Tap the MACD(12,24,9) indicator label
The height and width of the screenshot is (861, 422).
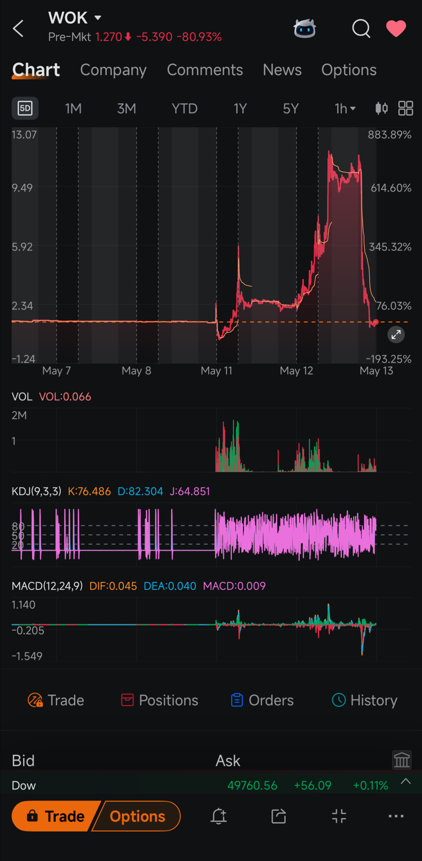pyautogui.click(x=47, y=586)
